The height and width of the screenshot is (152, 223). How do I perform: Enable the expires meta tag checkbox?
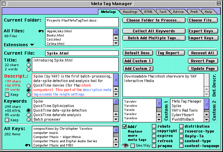tap(154, 136)
